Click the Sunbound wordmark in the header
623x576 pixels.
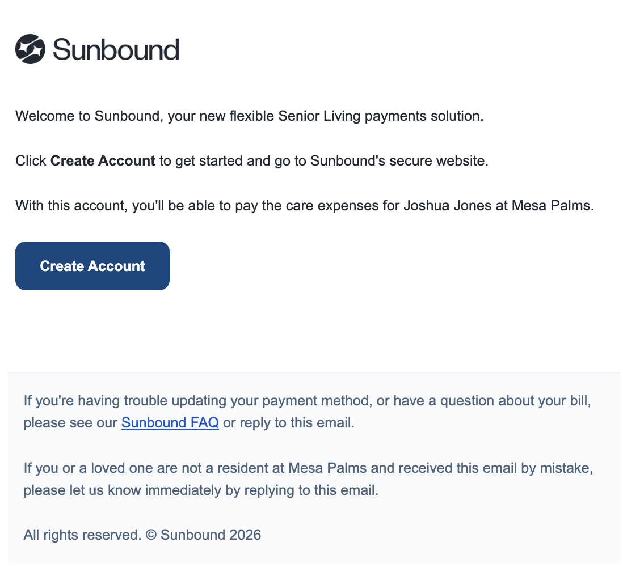[116, 50]
